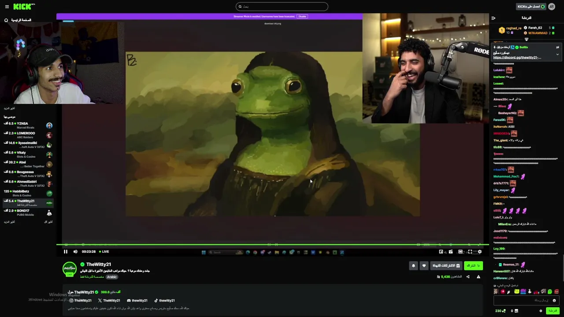Open AhmedSabiri channel in sidebar
This screenshot has width=564, height=317.
28,184
